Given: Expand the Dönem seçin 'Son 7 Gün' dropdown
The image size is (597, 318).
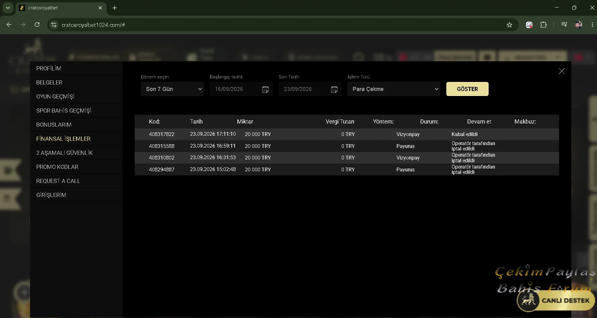Looking at the screenshot, I should coord(172,89).
